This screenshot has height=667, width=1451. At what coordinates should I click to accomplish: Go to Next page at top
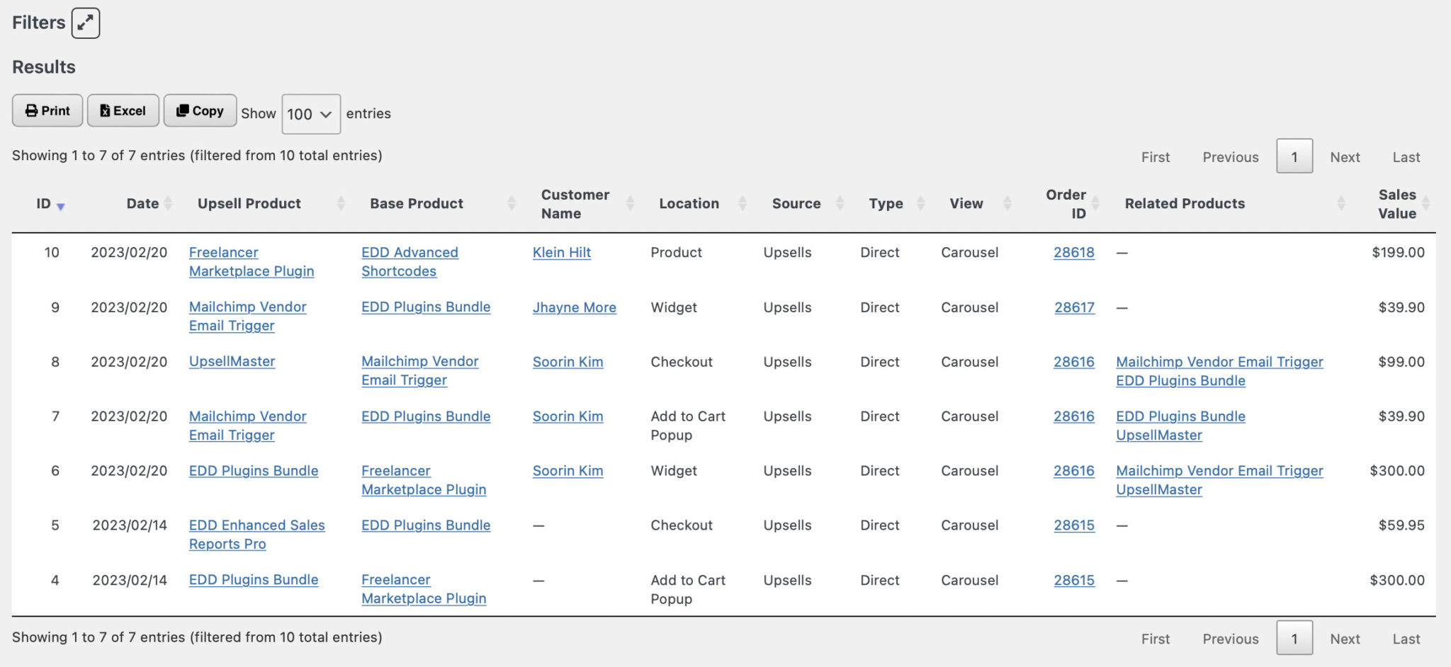click(1344, 157)
